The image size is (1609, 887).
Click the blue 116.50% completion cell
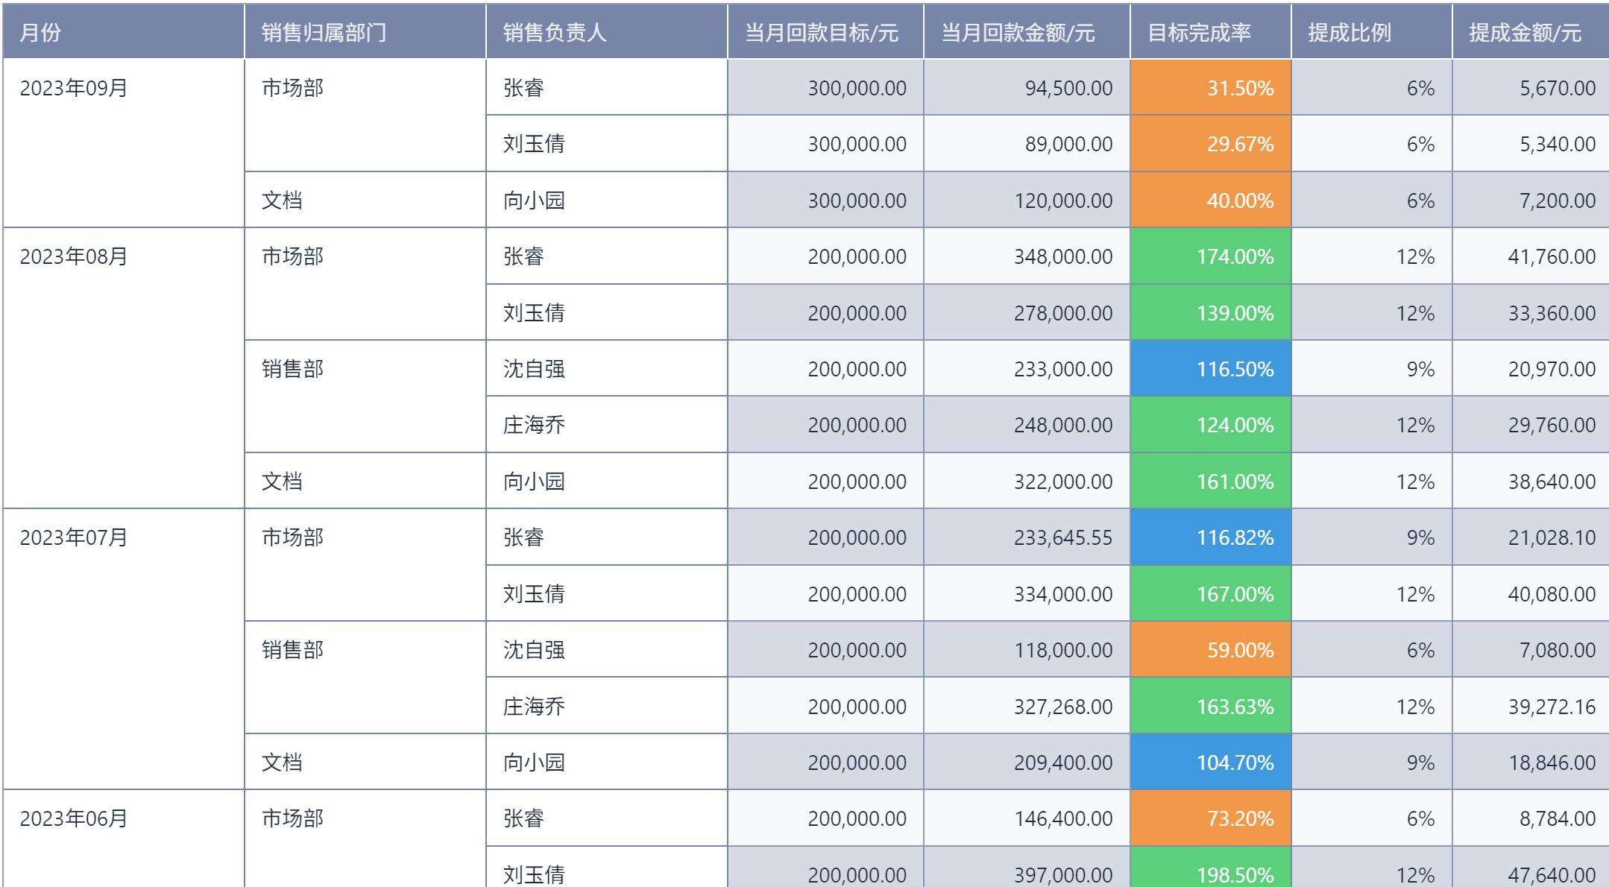pos(1210,369)
